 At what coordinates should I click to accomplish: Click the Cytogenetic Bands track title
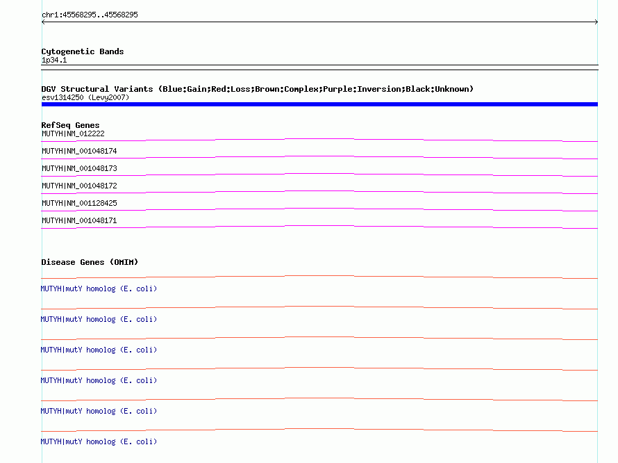pos(83,51)
